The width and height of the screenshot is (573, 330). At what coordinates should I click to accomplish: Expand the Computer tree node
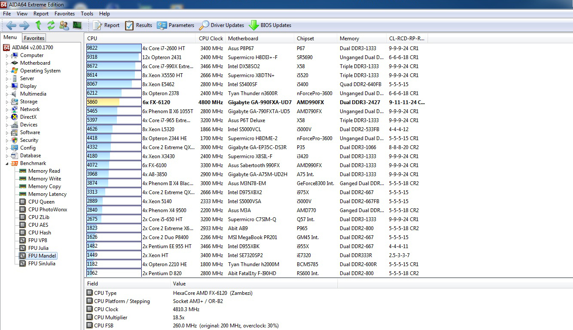coord(7,55)
